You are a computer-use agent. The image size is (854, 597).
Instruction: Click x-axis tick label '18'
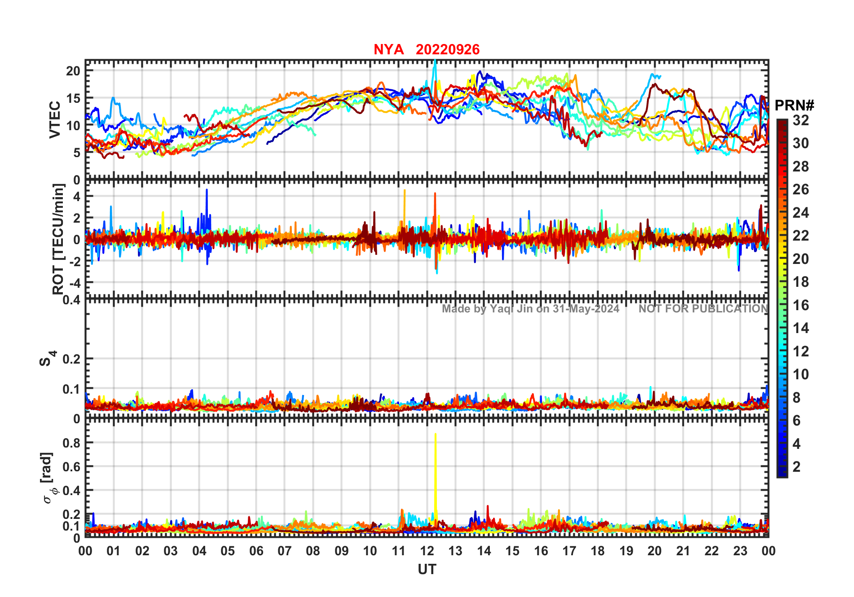(x=598, y=551)
